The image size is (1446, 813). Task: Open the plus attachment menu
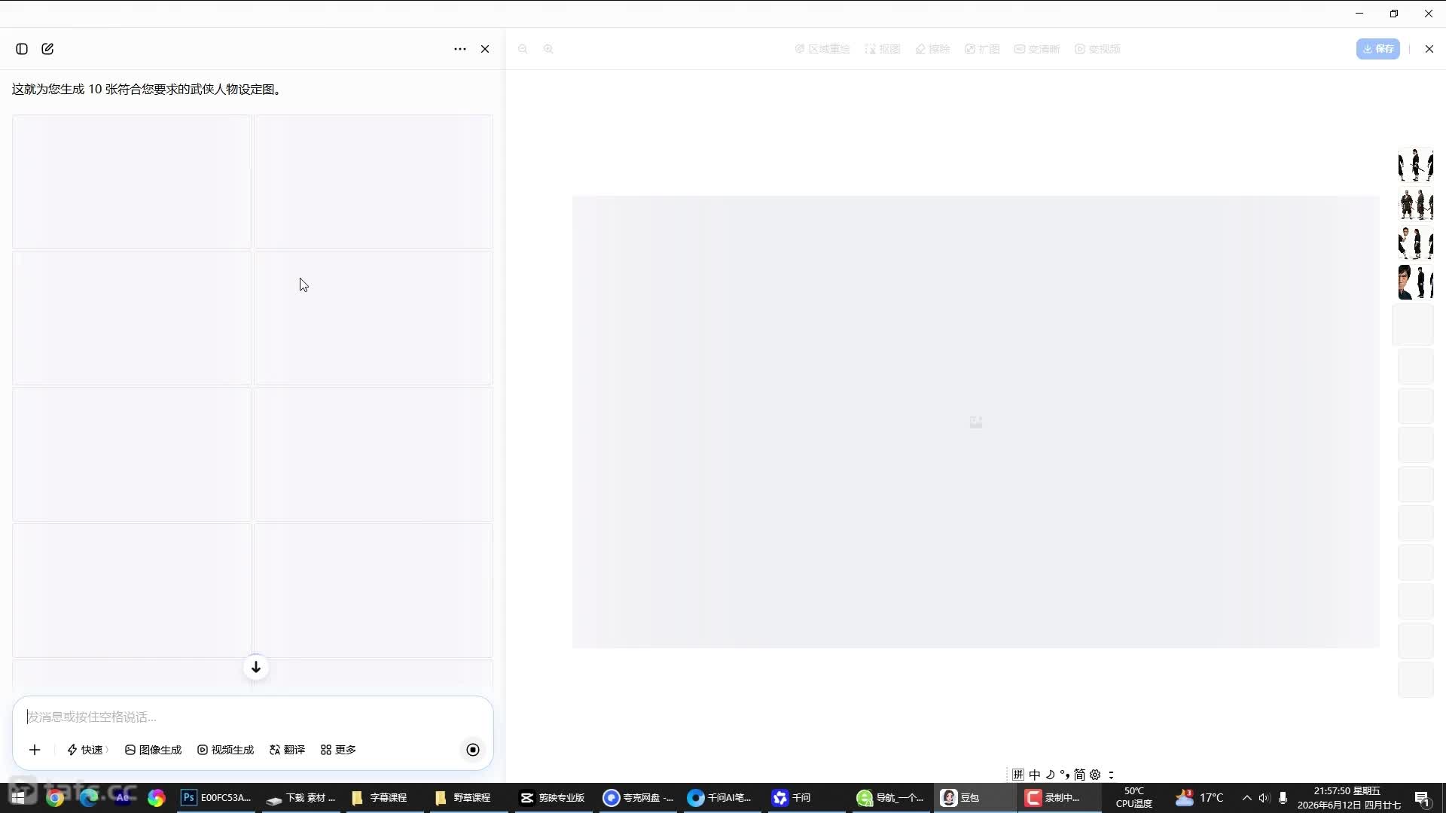[35, 750]
